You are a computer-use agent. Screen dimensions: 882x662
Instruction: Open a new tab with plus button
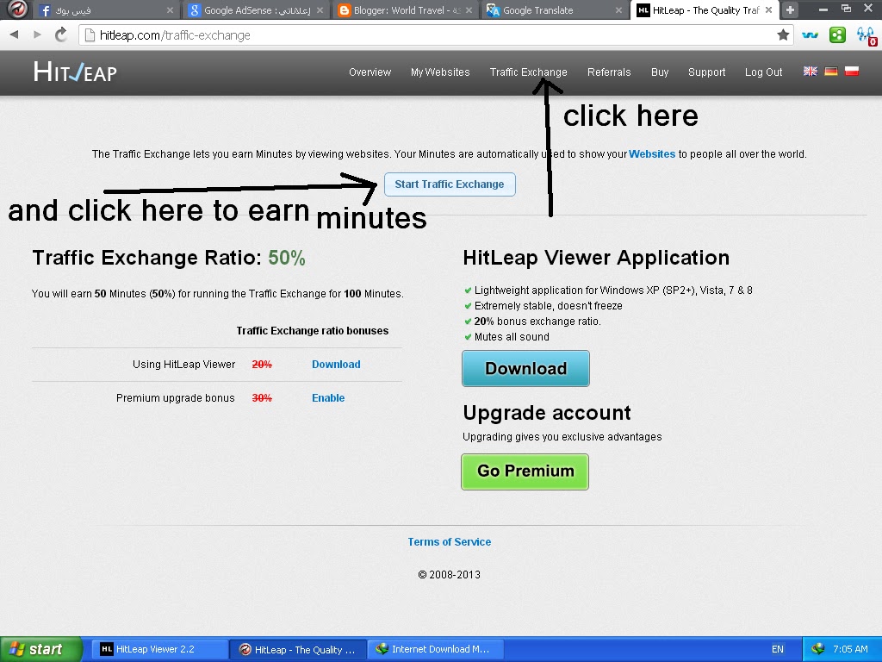[x=790, y=9]
